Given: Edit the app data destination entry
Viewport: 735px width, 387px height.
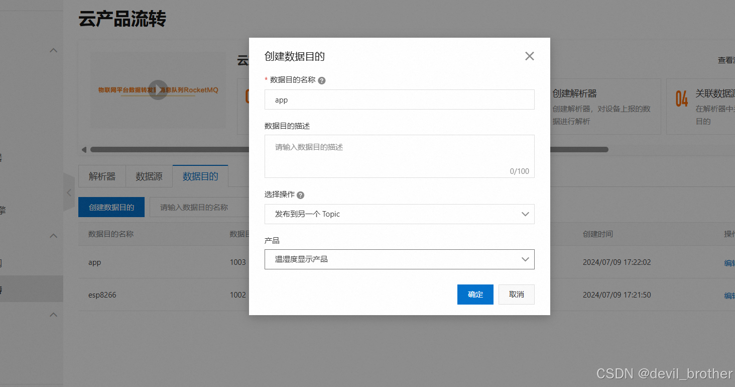Looking at the screenshot, I should pyautogui.click(x=728, y=262).
